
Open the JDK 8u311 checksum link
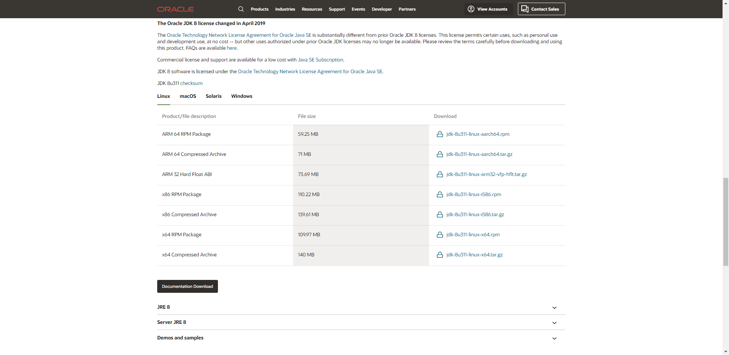191,83
